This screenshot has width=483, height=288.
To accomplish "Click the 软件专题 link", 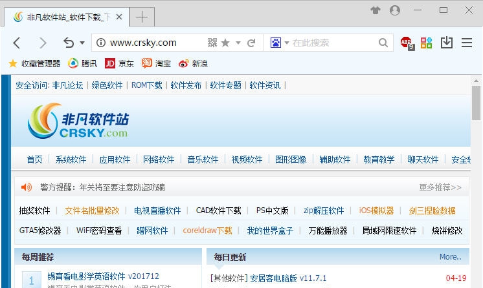I will pos(225,85).
